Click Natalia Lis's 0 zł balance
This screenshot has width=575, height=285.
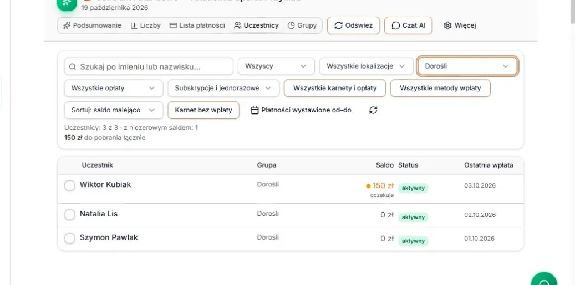coord(387,215)
